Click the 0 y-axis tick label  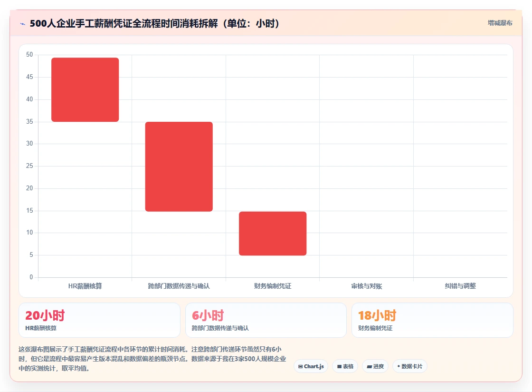point(31,277)
